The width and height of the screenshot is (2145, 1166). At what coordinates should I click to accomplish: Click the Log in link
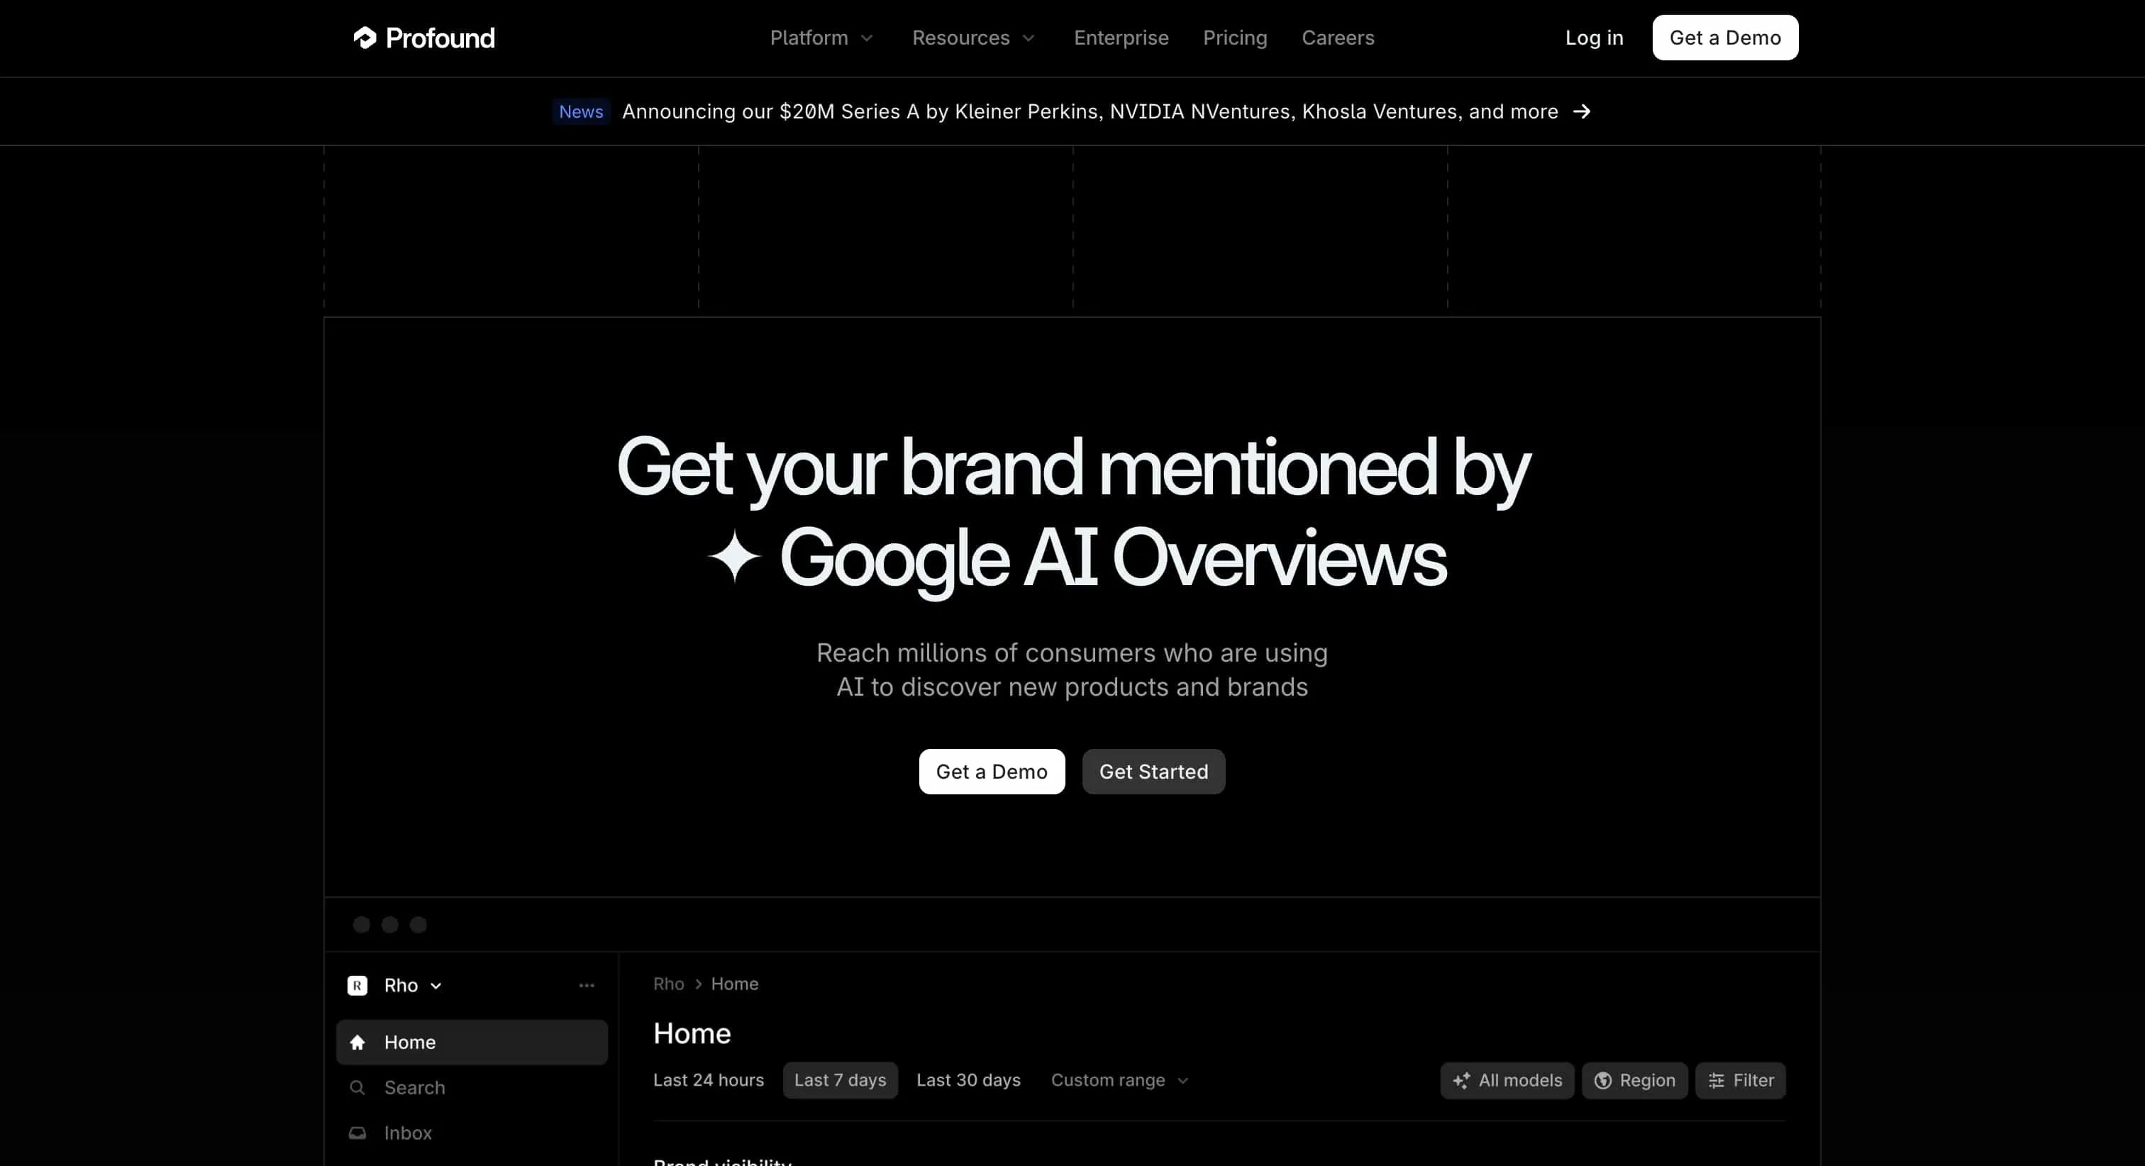click(1593, 38)
